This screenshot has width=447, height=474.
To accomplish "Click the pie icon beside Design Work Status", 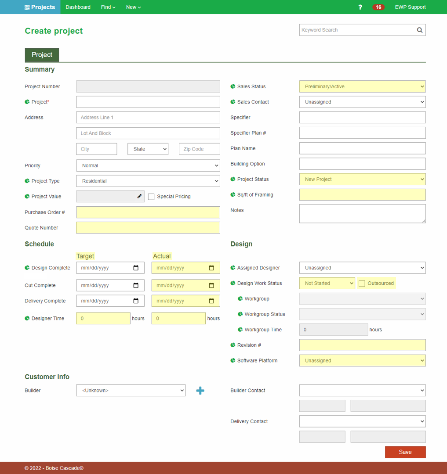I will coord(233,283).
